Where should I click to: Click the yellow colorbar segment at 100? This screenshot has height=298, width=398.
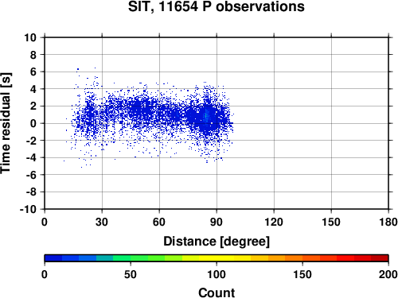point(217,258)
